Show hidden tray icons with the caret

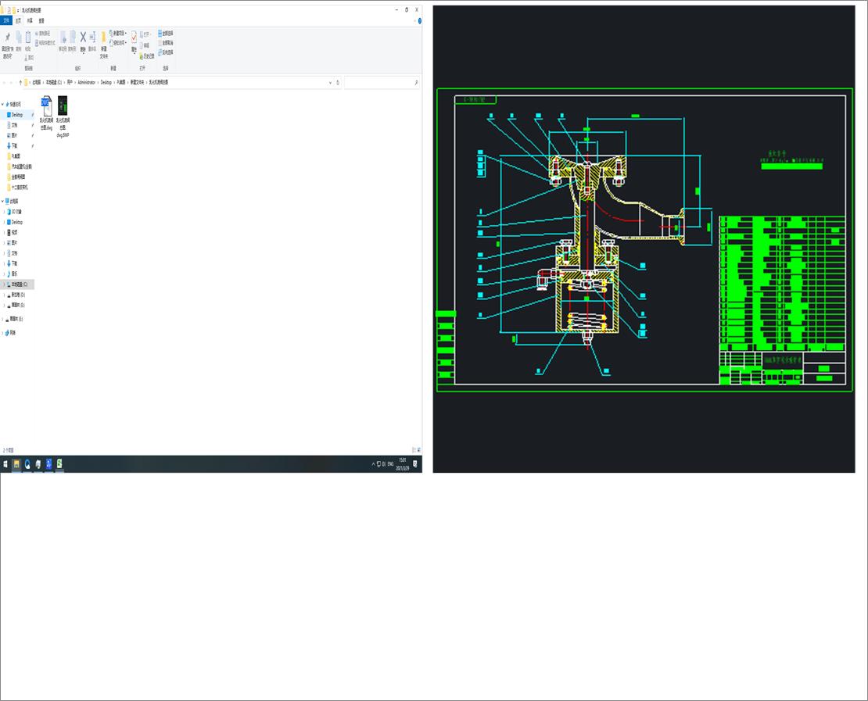click(373, 464)
